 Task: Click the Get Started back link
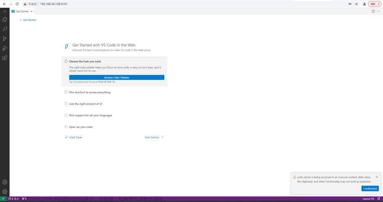coord(28,20)
